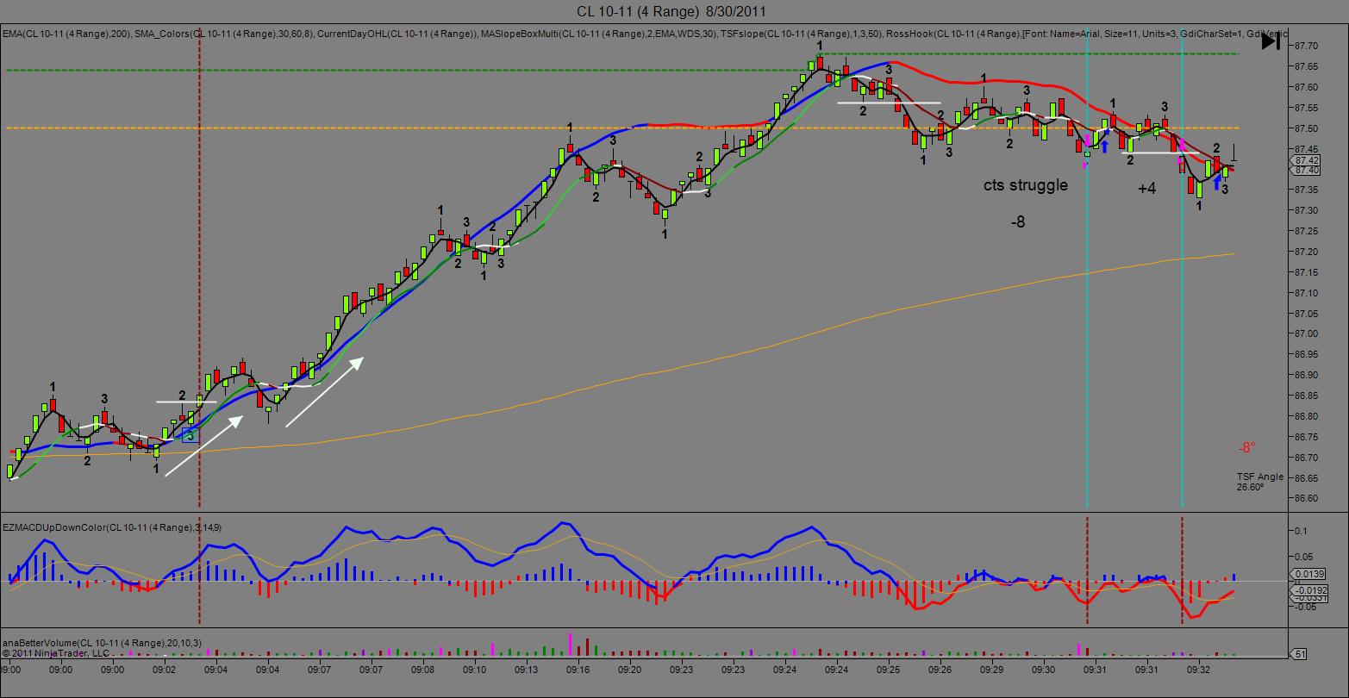Viewport: 1349px width, 698px height.
Task: Click the 09:32 time axis label
Action: (x=1199, y=669)
